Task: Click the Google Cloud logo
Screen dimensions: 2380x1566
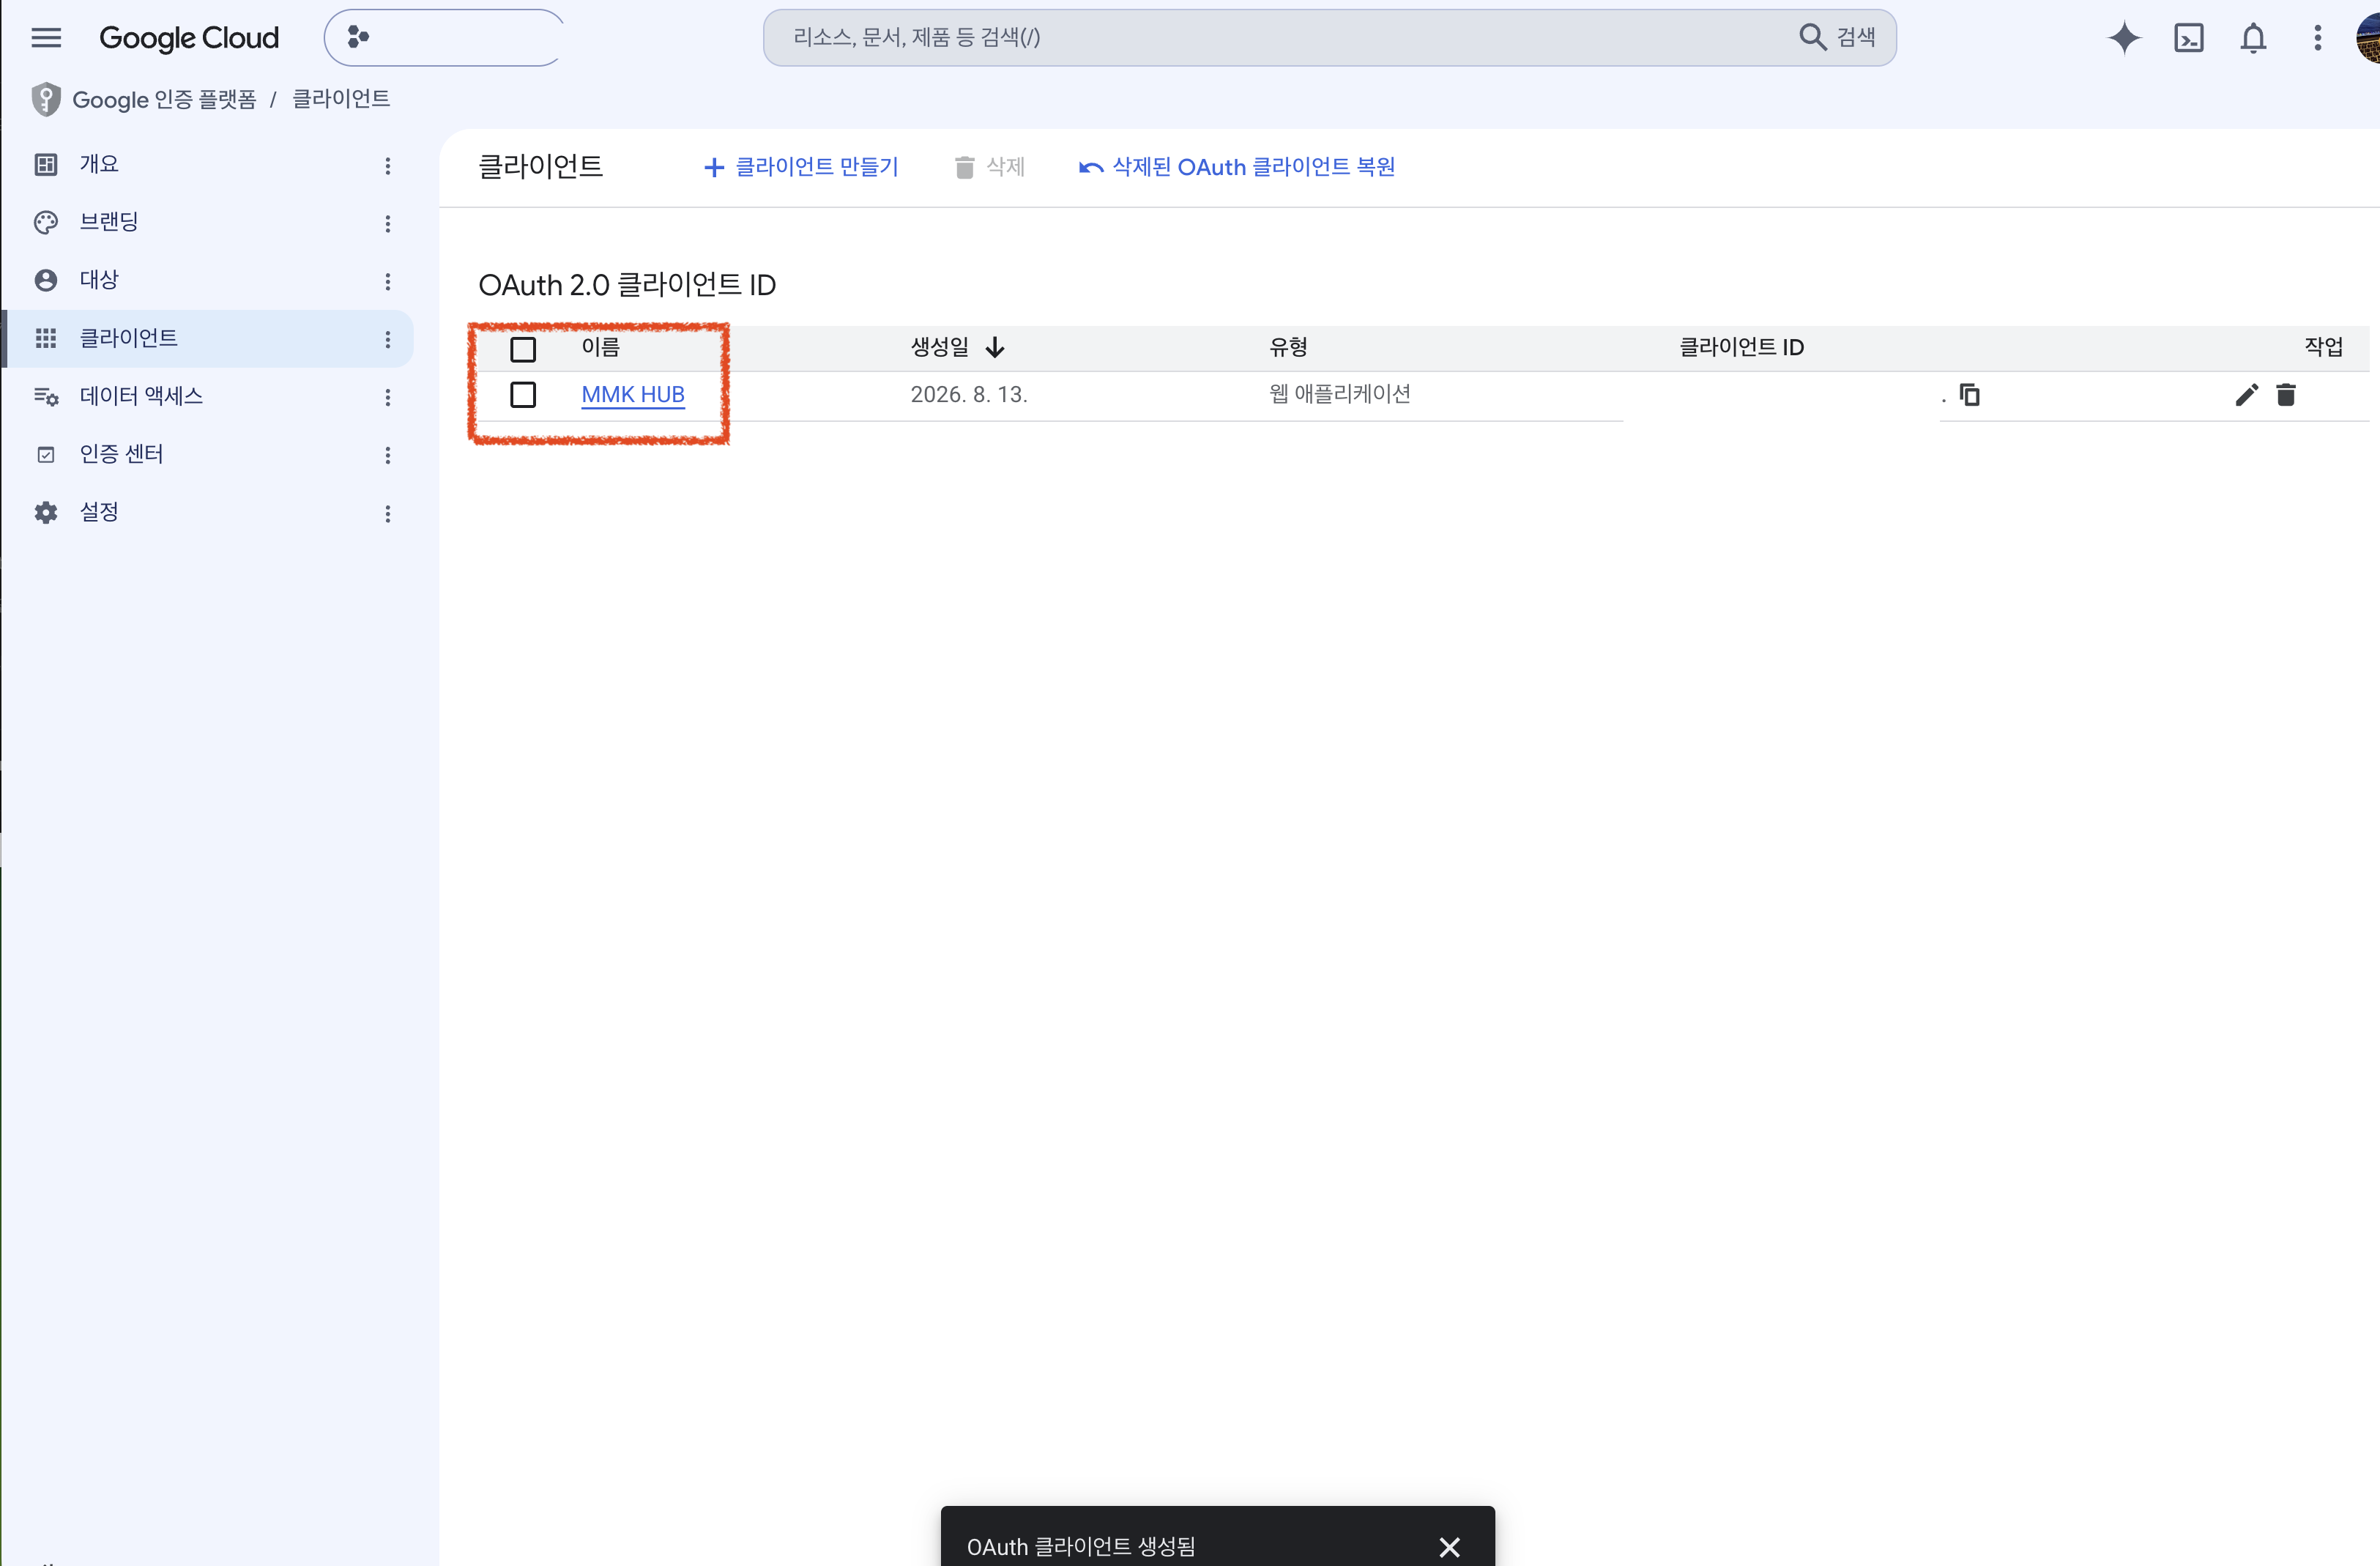Action: tap(189, 38)
